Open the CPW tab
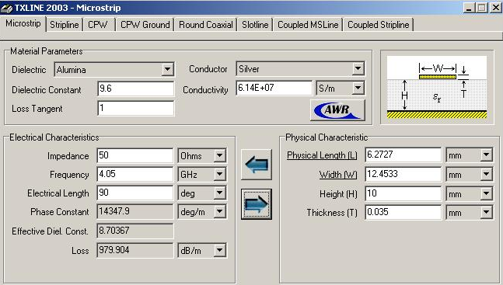This screenshot has width=503, height=285. point(98,25)
